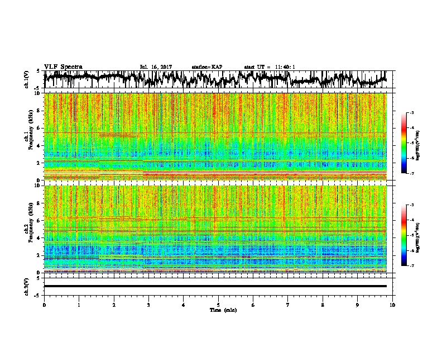Click the ch.1(V) waveform trace panel
The width and height of the screenshot is (442, 342).
(x=219, y=79)
